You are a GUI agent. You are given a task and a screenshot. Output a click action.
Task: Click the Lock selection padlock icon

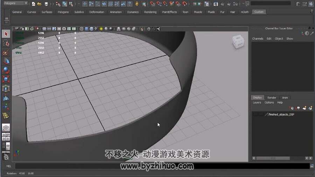point(137,4)
